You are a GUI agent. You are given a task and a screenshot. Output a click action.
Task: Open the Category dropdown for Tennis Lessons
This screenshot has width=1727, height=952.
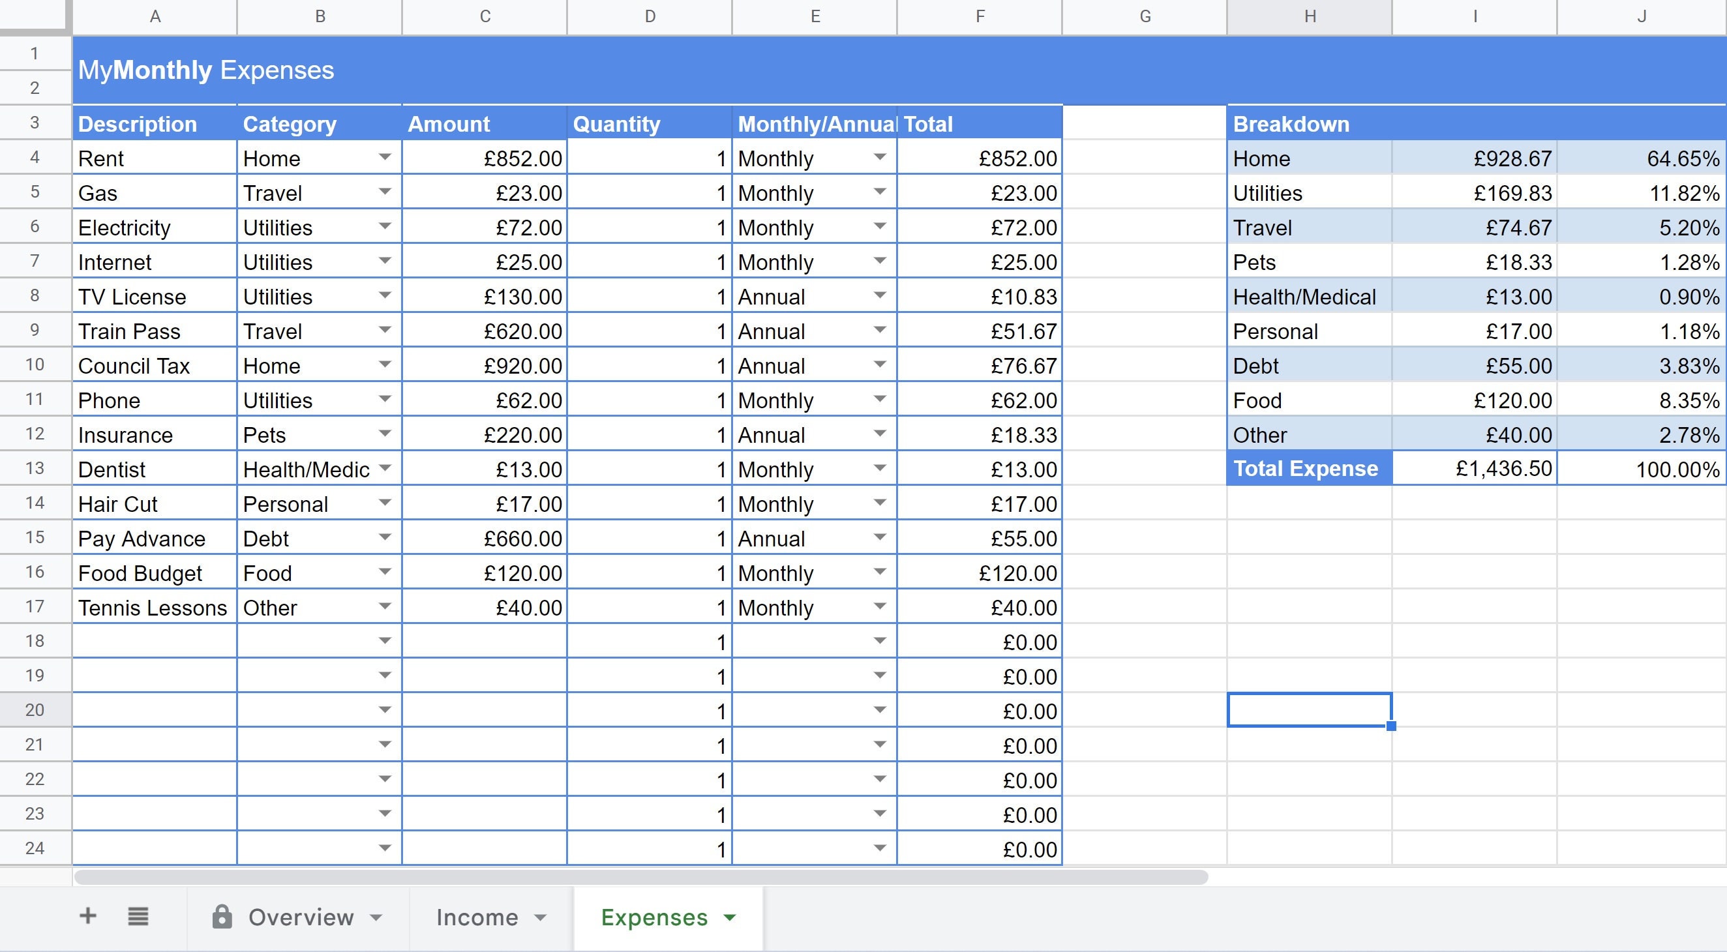click(x=384, y=606)
